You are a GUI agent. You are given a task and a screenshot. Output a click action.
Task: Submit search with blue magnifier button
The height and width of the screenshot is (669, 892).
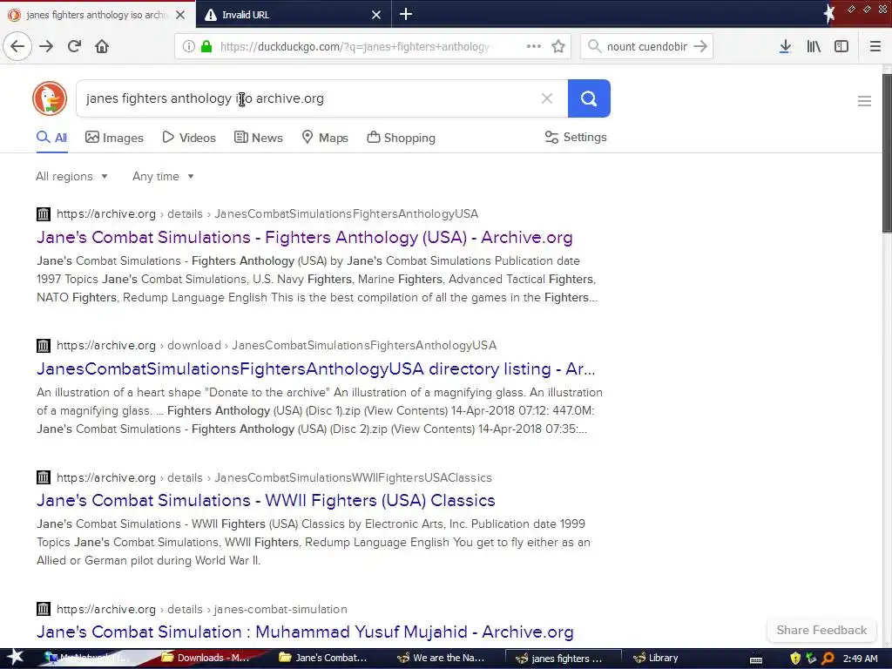(589, 98)
